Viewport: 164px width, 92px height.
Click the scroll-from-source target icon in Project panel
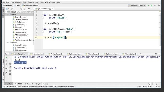[x=21, y=9]
